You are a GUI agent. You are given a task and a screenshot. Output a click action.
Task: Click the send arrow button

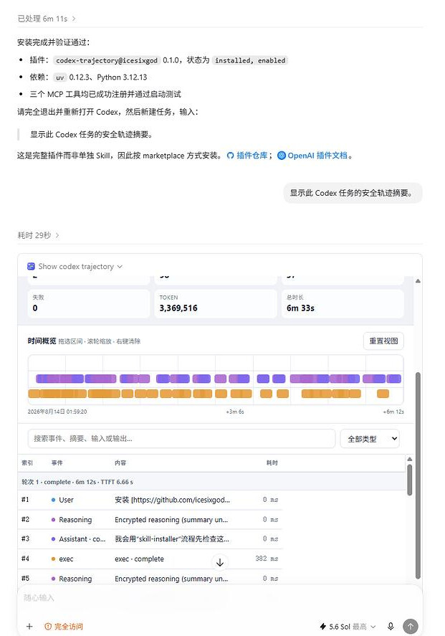(411, 626)
